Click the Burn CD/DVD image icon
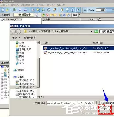114x117 pixels. [x=54, y=10]
